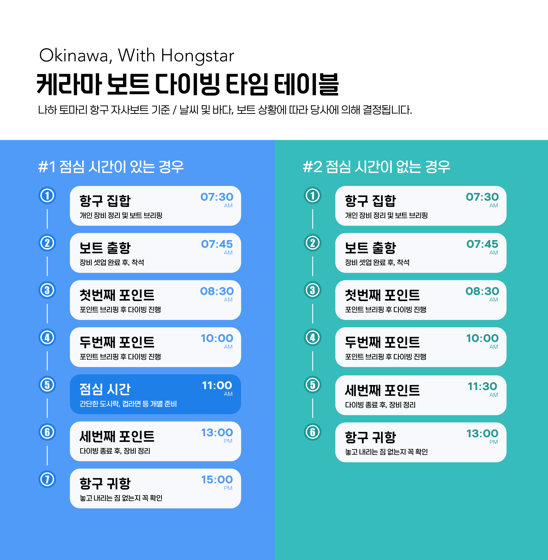Viewport: 548px width, 560px height.
Task: Click step 3 circle in teal column
Action: tap(312, 290)
